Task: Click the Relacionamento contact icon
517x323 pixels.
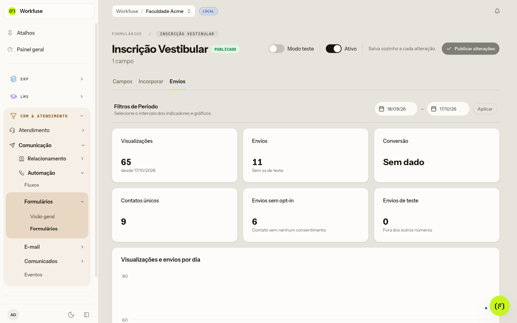Action: pyautogui.click(x=22, y=159)
